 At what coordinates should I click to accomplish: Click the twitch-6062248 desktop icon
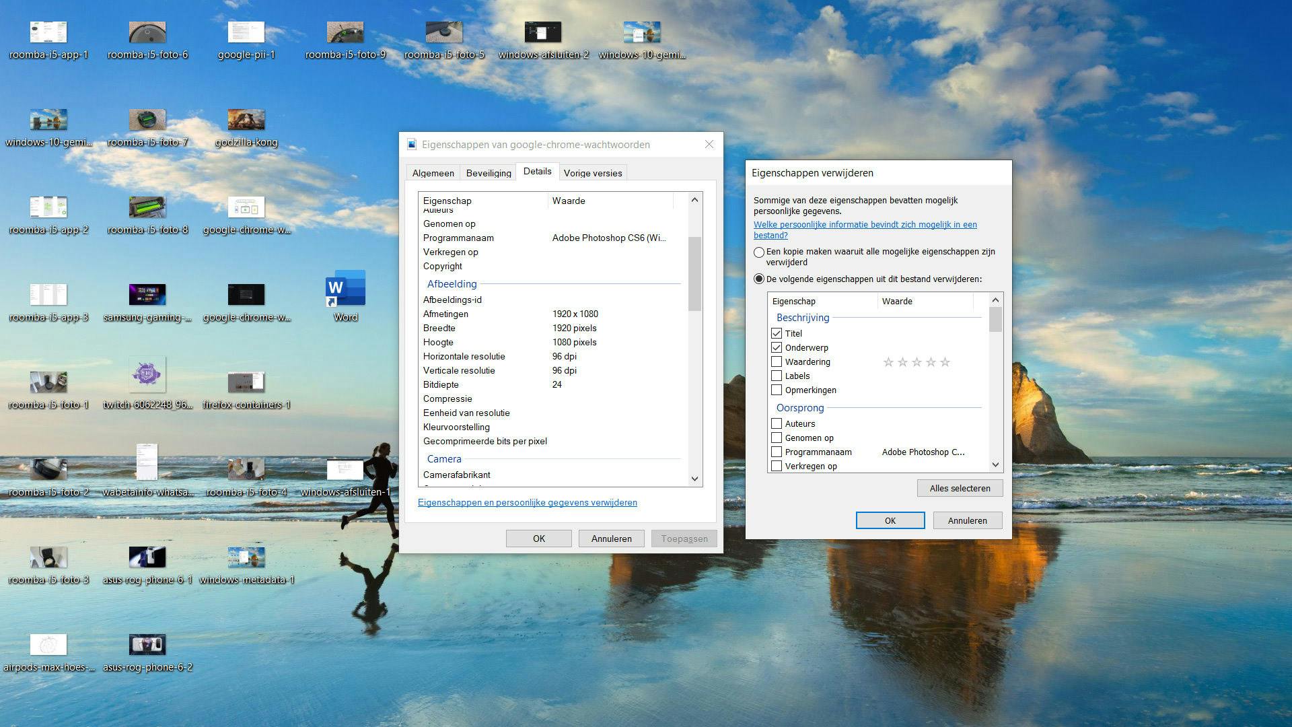tap(147, 376)
